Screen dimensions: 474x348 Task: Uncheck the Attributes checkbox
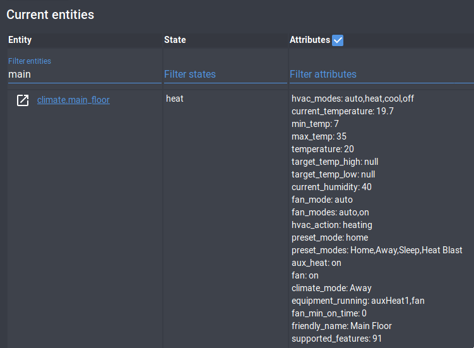pyautogui.click(x=338, y=40)
